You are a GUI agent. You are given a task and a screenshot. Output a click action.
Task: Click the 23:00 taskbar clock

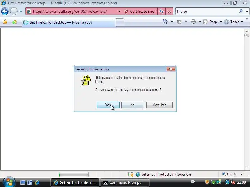pyautogui.click(x=242, y=182)
